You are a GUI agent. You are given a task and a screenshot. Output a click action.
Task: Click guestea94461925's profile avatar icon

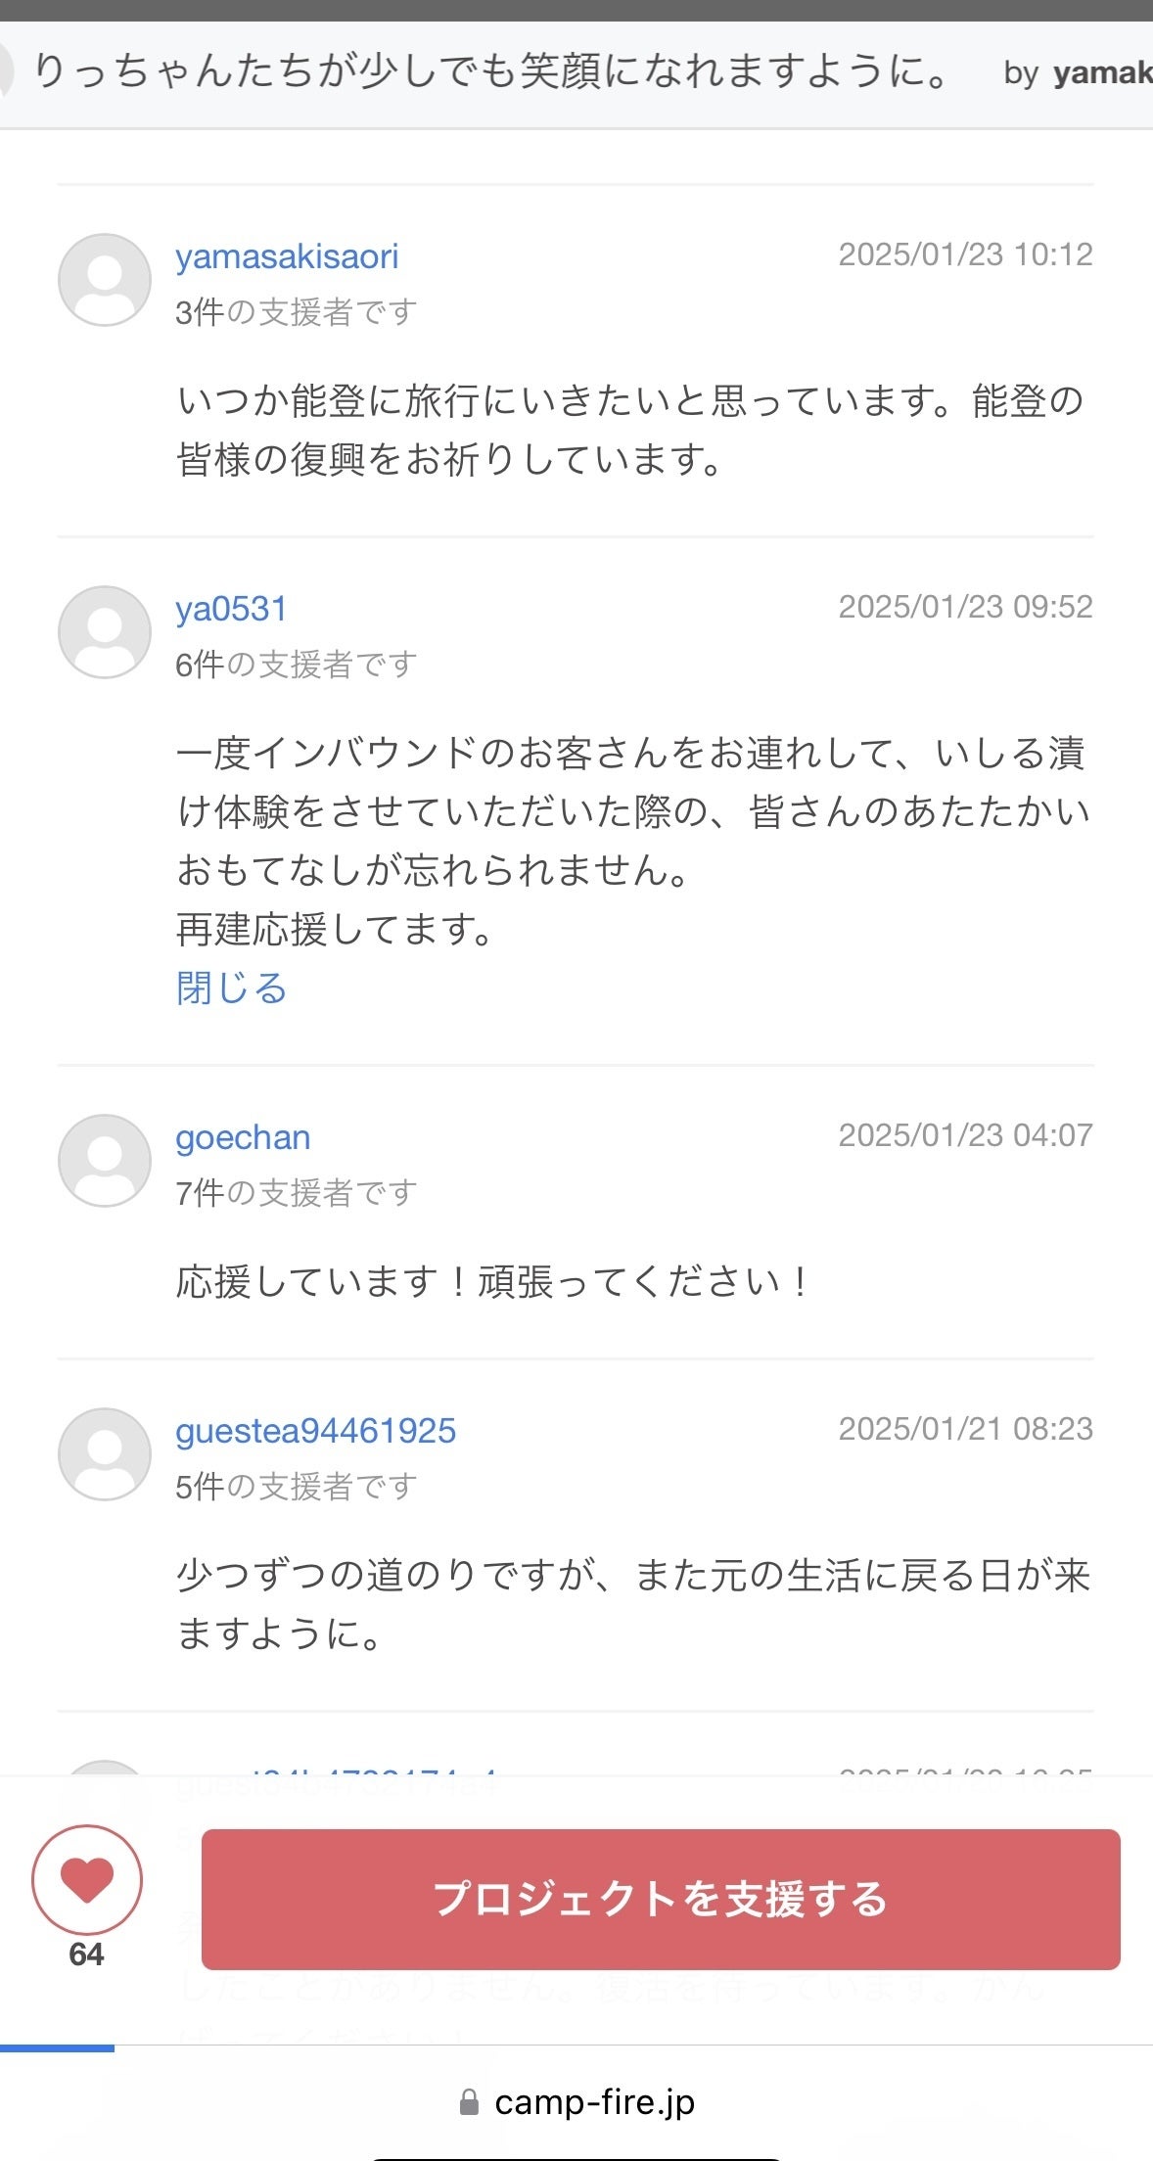[105, 1454]
